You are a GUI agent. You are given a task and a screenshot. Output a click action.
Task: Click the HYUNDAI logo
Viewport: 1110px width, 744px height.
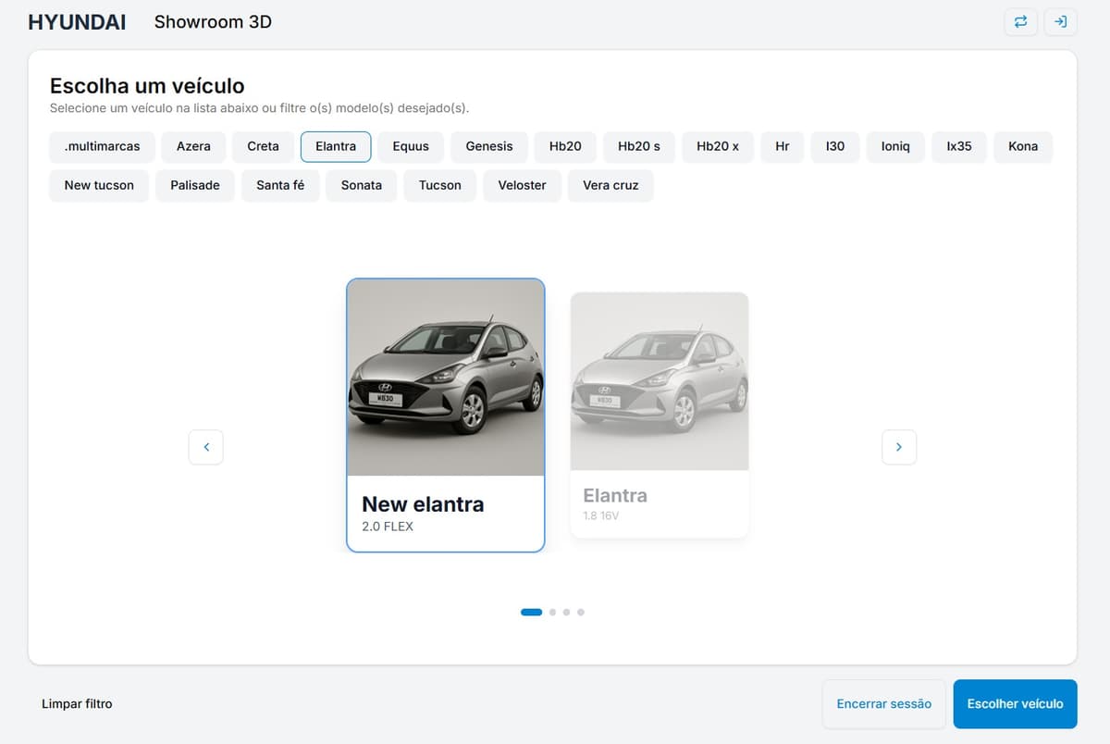tap(77, 22)
